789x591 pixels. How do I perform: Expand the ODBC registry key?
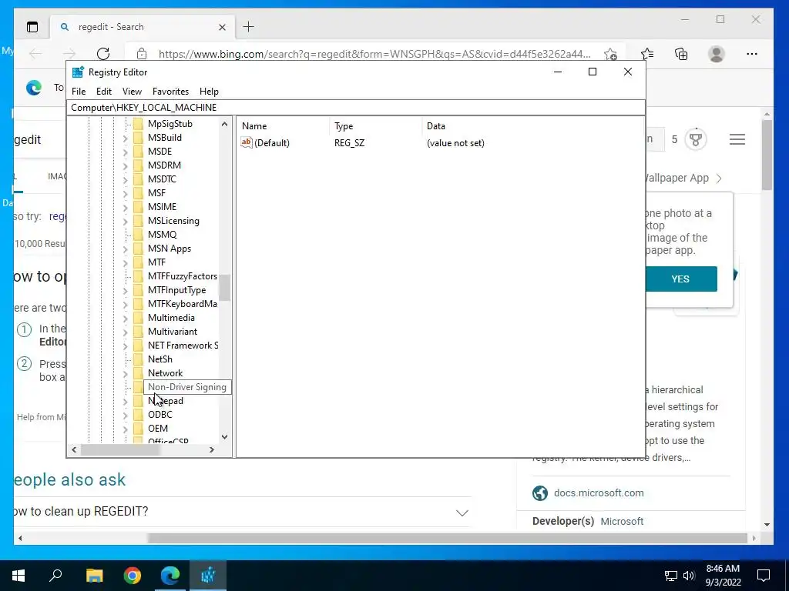point(126,415)
